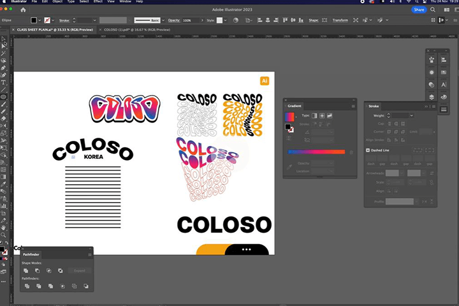
Task: Click the Stroke link in the control bar
Action: pyautogui.click(x=64, y=20)
